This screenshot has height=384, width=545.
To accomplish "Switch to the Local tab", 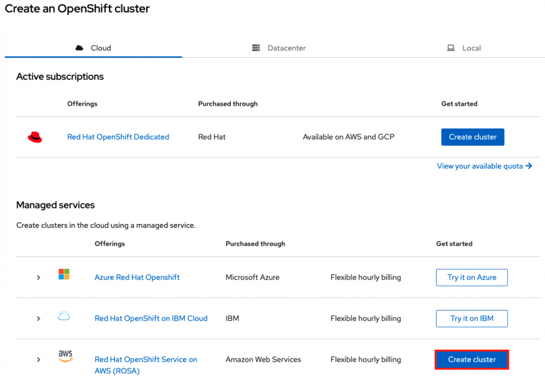I will (x=464, y=48).
